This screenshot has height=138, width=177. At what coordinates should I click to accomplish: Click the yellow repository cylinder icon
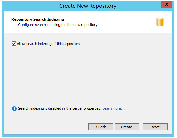pos(160,22)
